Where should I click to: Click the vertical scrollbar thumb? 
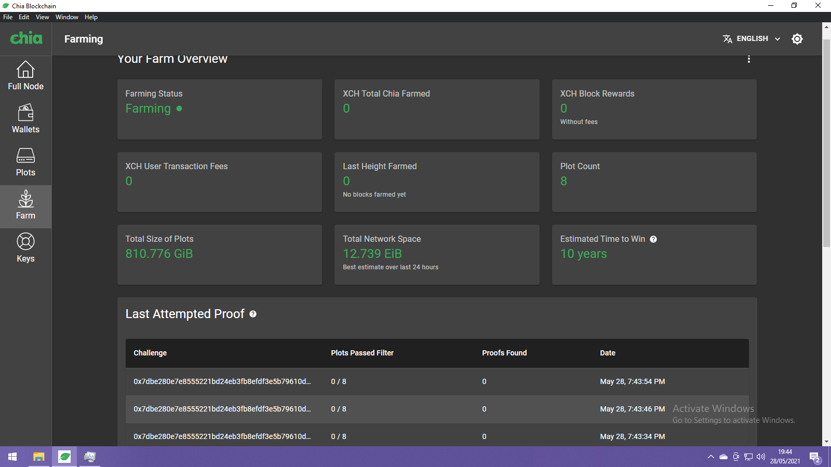click(x=826, y=143)
